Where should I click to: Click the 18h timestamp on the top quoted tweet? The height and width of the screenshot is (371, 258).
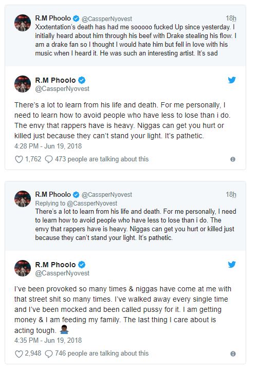231,18
